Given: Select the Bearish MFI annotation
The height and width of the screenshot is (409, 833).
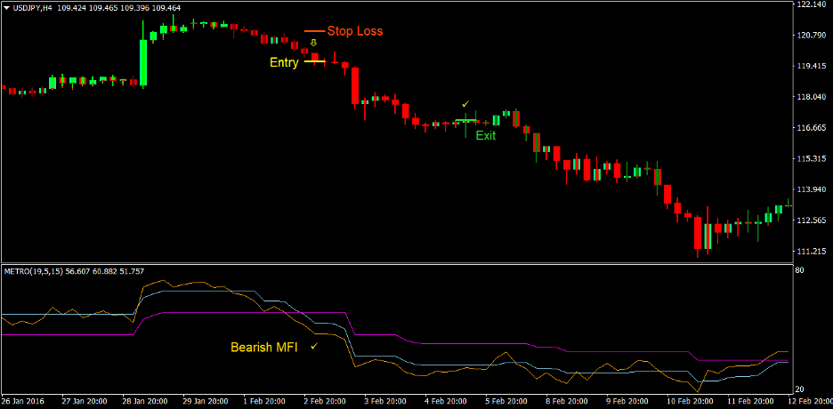Looking at the screenshot, I should click(264, 348).
